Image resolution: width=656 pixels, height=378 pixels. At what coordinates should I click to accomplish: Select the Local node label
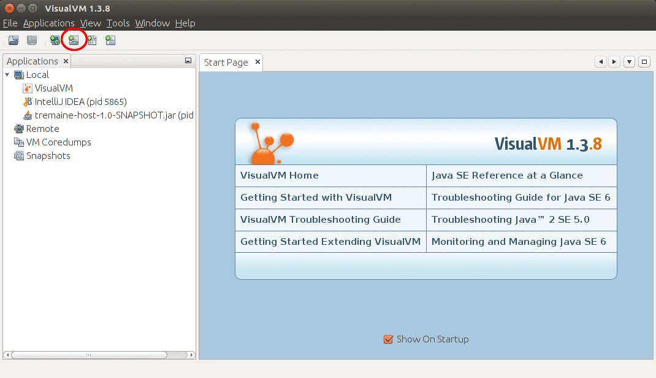[x=37, y=75]
